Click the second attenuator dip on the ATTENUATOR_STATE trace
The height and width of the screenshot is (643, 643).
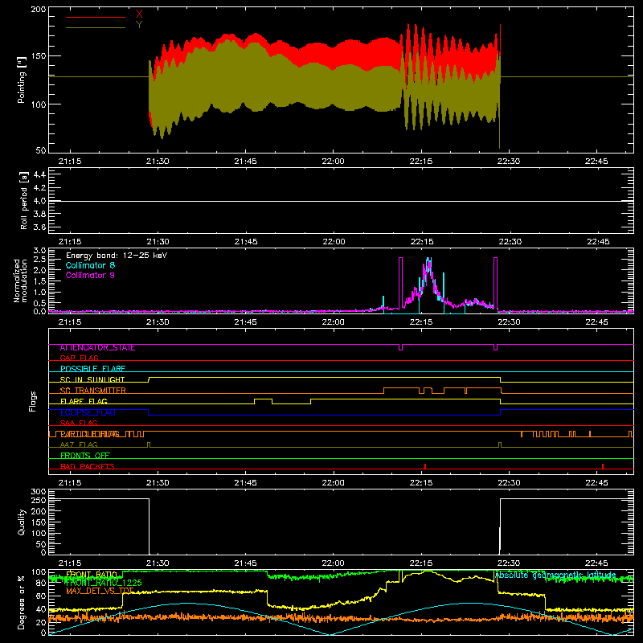[x=495, y=347]
